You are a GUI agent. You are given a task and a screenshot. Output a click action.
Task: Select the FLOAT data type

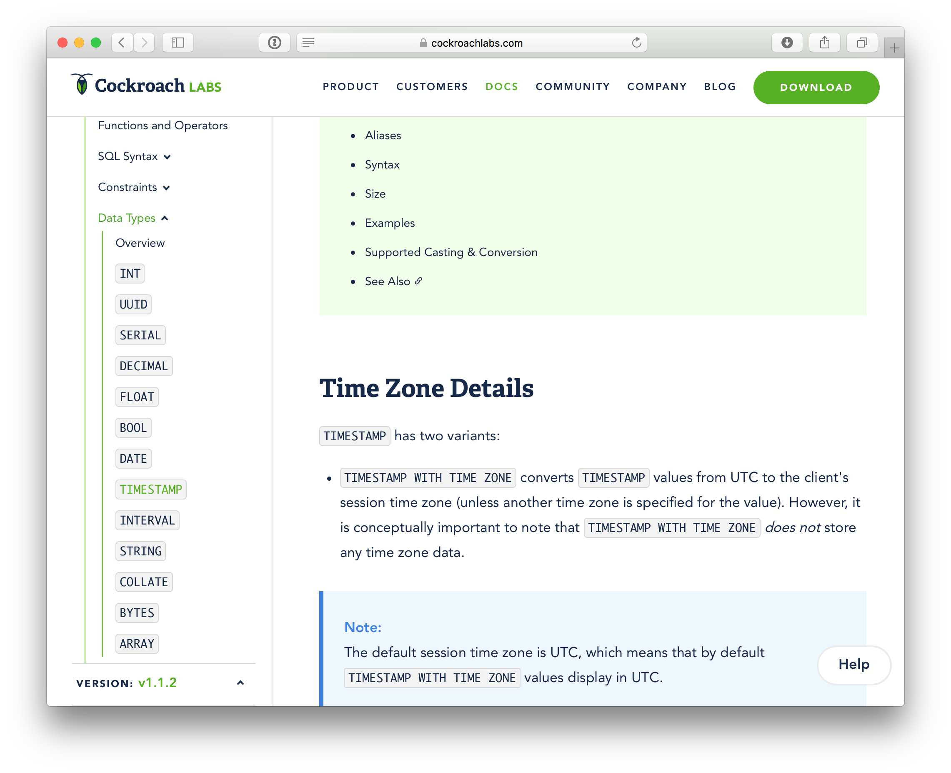(137, 397)
